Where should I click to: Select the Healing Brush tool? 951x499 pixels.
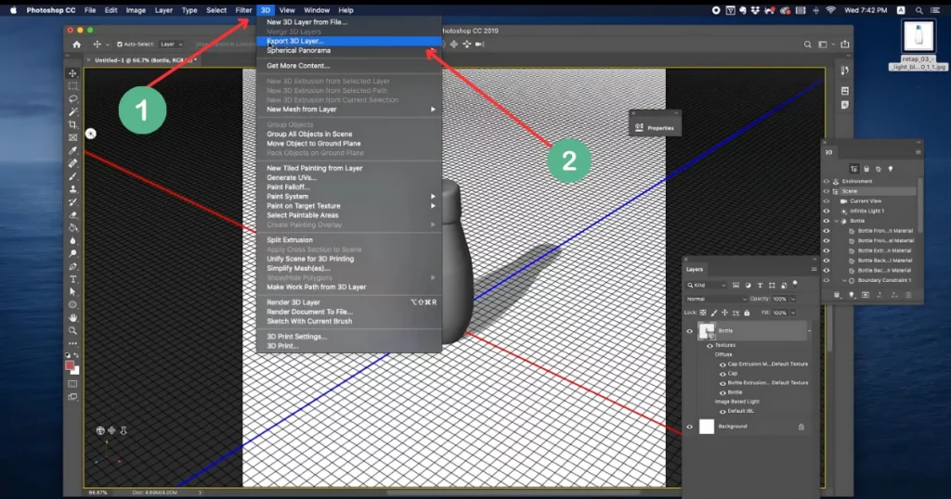tap(72, 163)
